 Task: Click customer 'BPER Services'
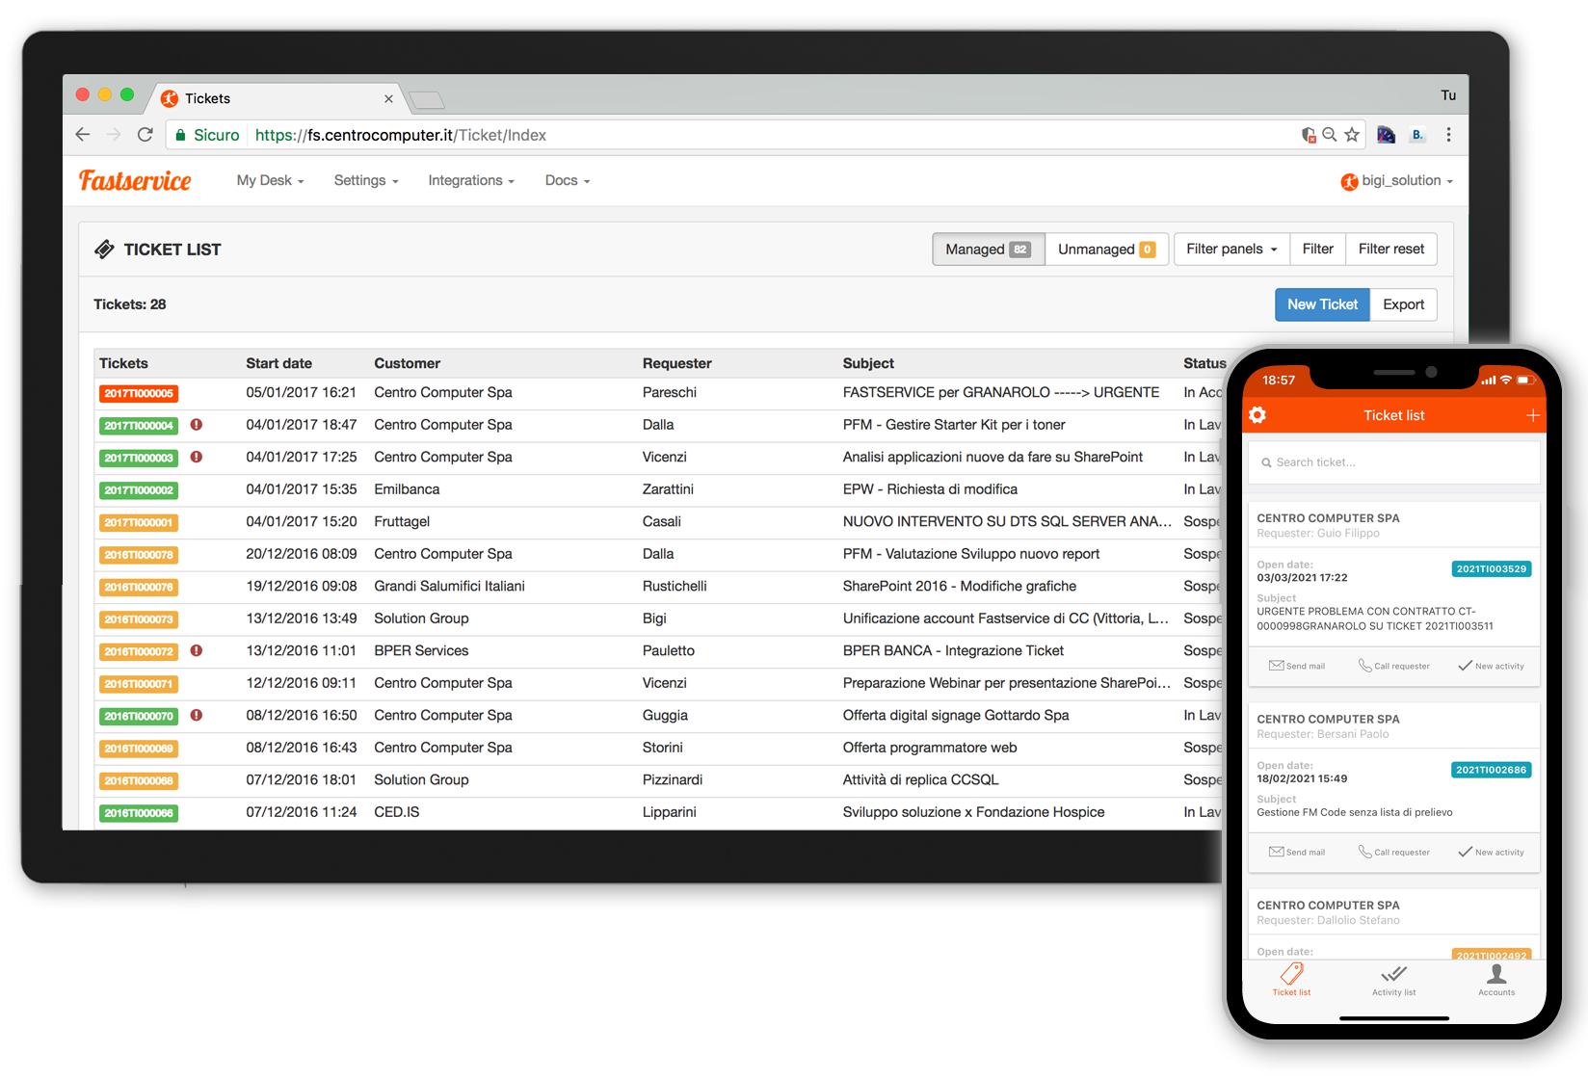coord(421,650)
